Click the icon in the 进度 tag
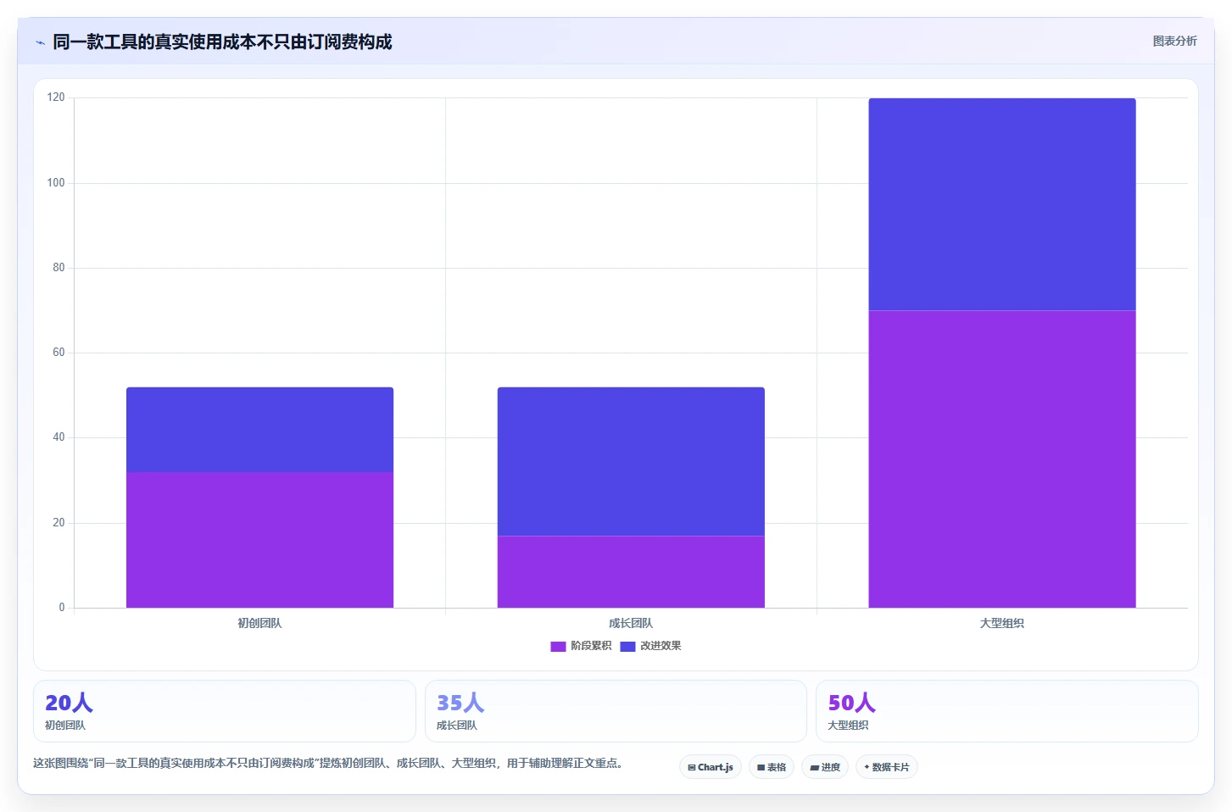Viewport: 1232px width, 812px height. [814, 768]
